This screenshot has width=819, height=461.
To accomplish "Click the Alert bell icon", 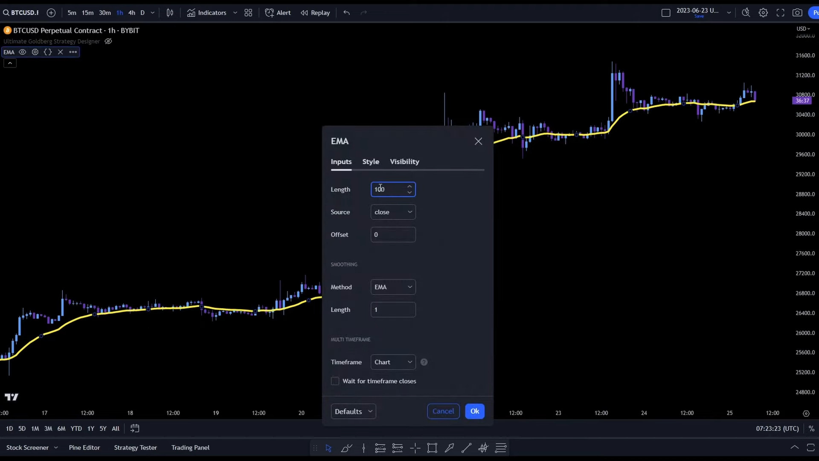I will click(x=270, y=13).
